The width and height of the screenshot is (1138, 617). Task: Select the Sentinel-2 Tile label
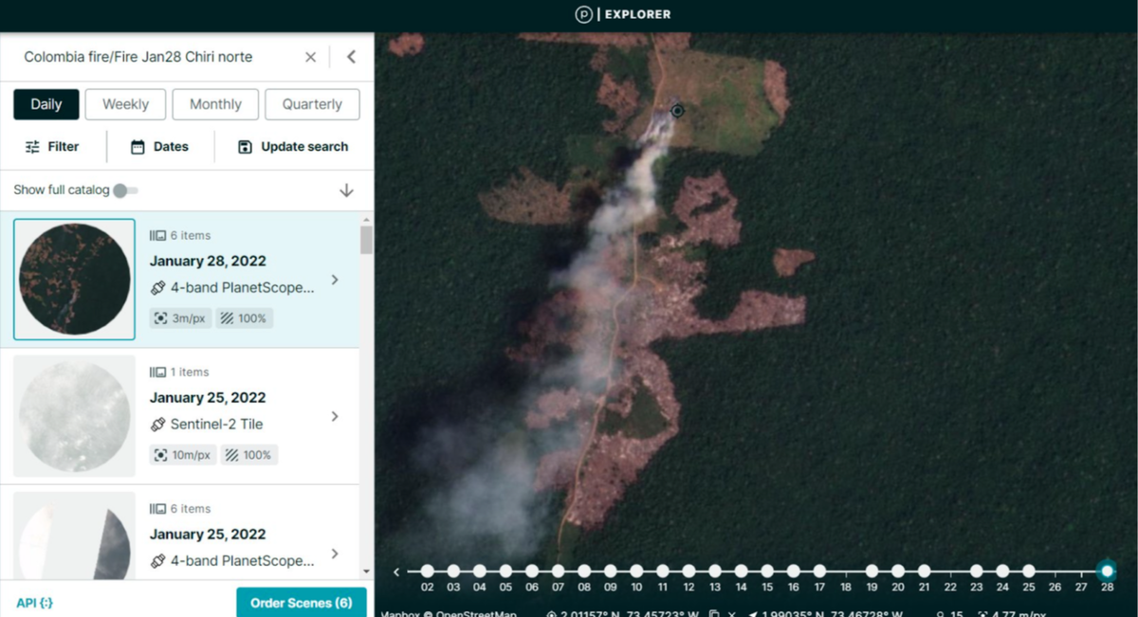(x=217, y=425)
